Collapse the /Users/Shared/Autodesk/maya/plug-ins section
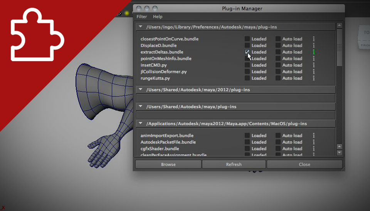Viewport: 370px width, 211px height. (x=140, y=107)
